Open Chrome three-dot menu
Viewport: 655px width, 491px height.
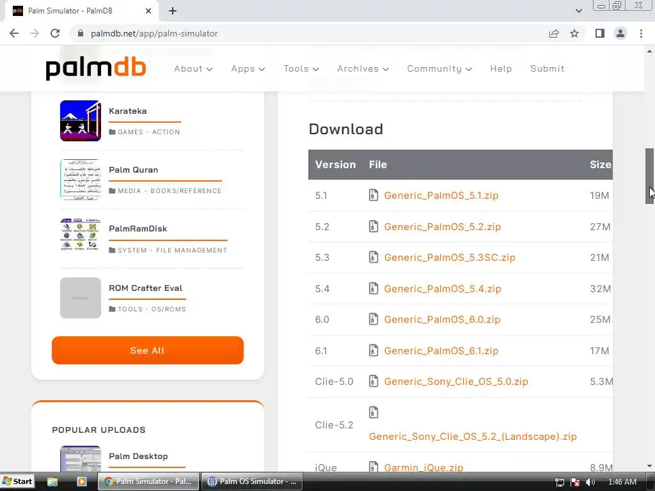641,33
